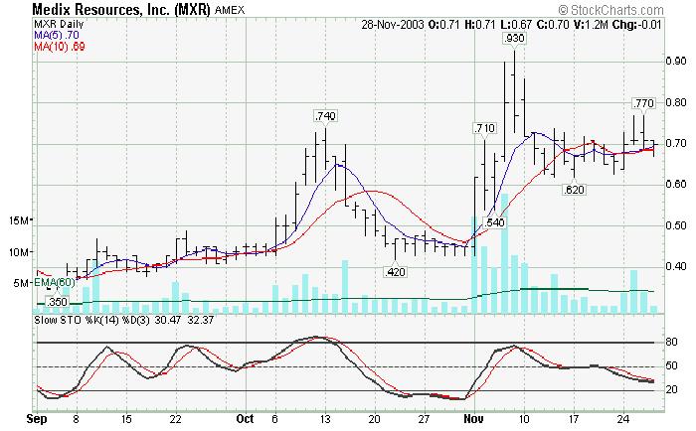The height and width of the screenshot is (431, 696).
Task: Click the .540 price annotation
Action: point(494,222)
